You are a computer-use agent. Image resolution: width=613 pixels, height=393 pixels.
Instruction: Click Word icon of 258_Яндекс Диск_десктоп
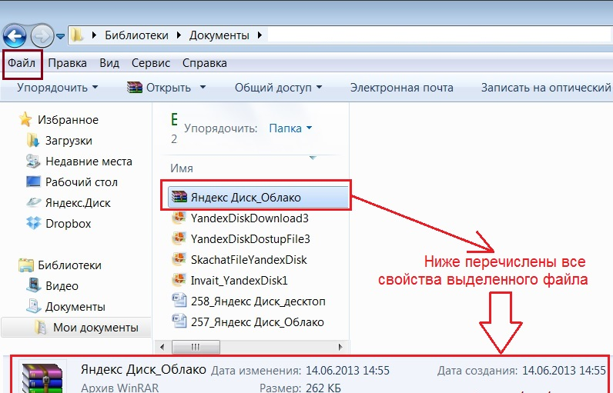tap(179, 301)
